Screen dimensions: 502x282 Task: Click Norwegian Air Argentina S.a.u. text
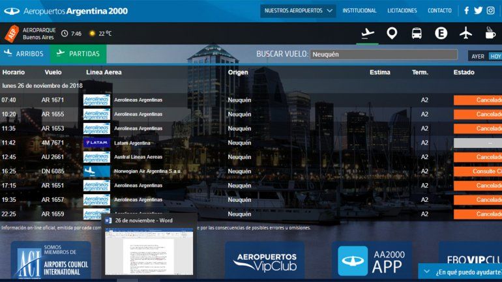click(147, 171)
